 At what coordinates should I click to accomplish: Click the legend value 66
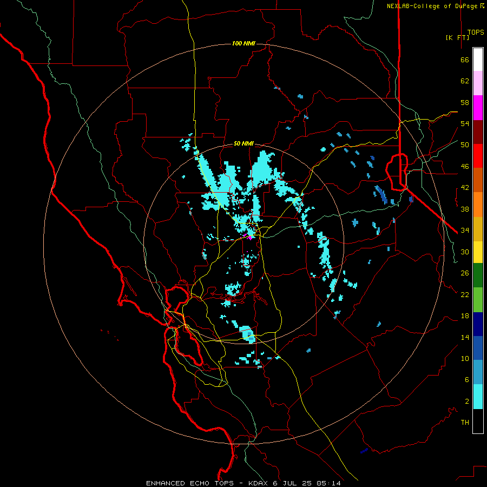[465, 60]
